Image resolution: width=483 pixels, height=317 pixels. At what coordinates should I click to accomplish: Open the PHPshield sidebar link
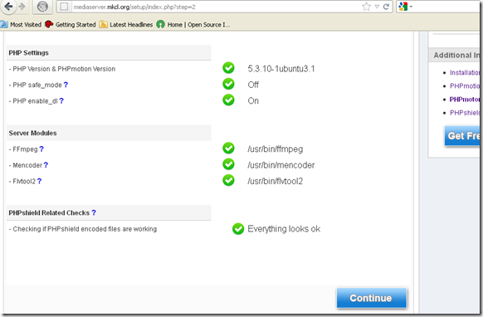tap(465, 113)
